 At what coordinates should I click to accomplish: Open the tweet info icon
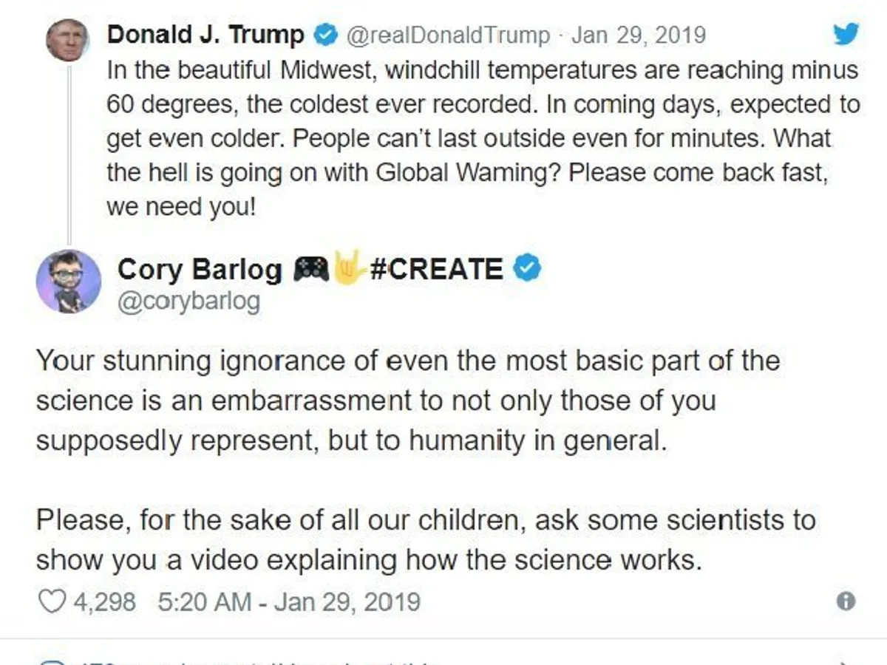pyautogui.click(x=846, y=601)
